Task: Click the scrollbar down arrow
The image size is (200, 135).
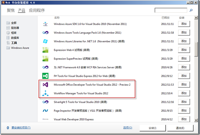Action: click(196, 120)
